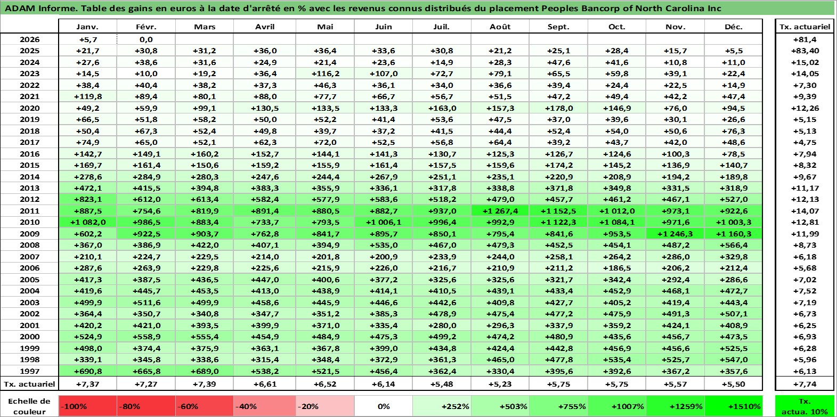The width and height of the screenshot is (837, 417).
Task: Click the 'Déc.' column header
Action: tap(734, 27)
